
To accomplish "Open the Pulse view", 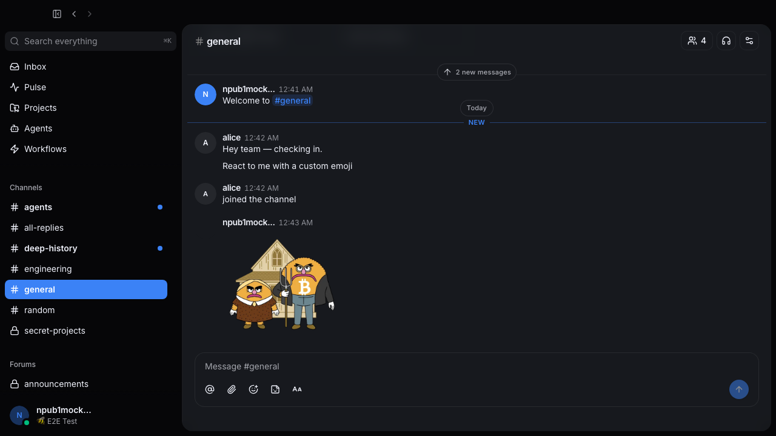I will coord(86,87).
